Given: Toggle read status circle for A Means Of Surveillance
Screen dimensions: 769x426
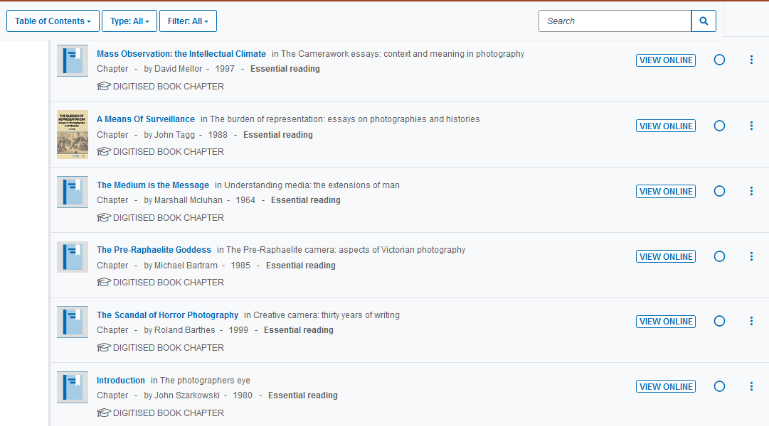Looking at the screenshot, I should click(x=719, y=126).
